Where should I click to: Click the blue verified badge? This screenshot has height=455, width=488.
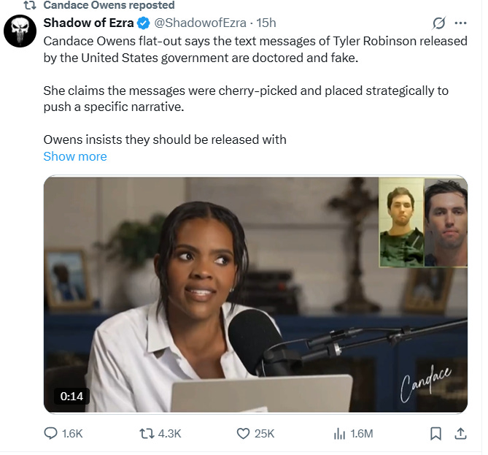pos(144,23)
